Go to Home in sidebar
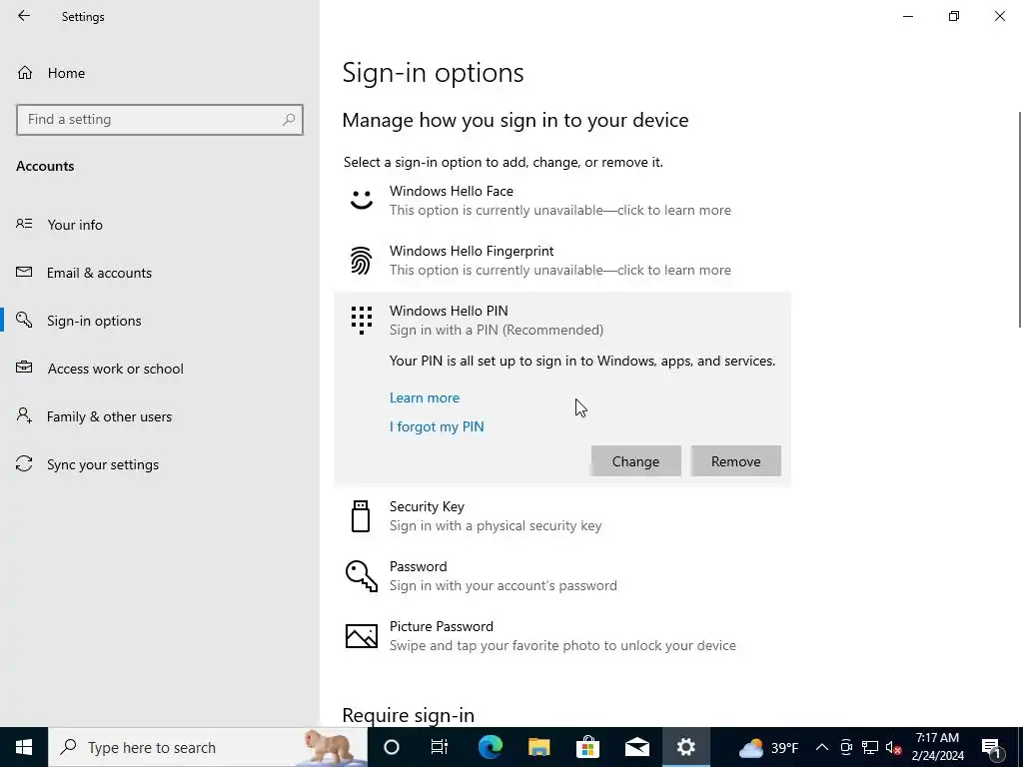Viewport: 1023px width, 767px height. click(x=66, y=73)
